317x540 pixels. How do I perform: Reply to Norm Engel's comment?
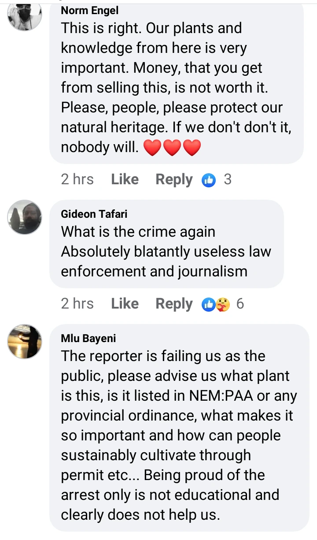click(174, 179)
